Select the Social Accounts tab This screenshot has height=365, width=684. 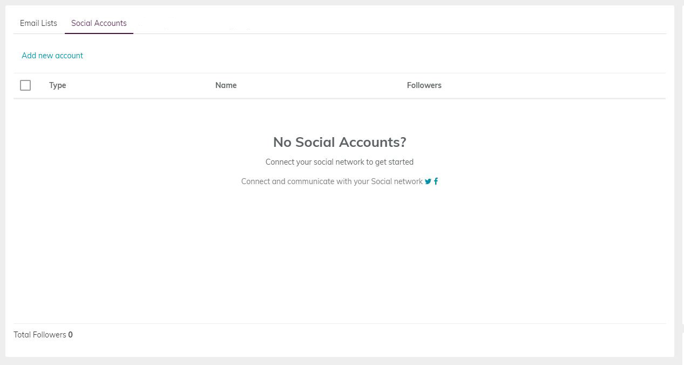(99, 23)
